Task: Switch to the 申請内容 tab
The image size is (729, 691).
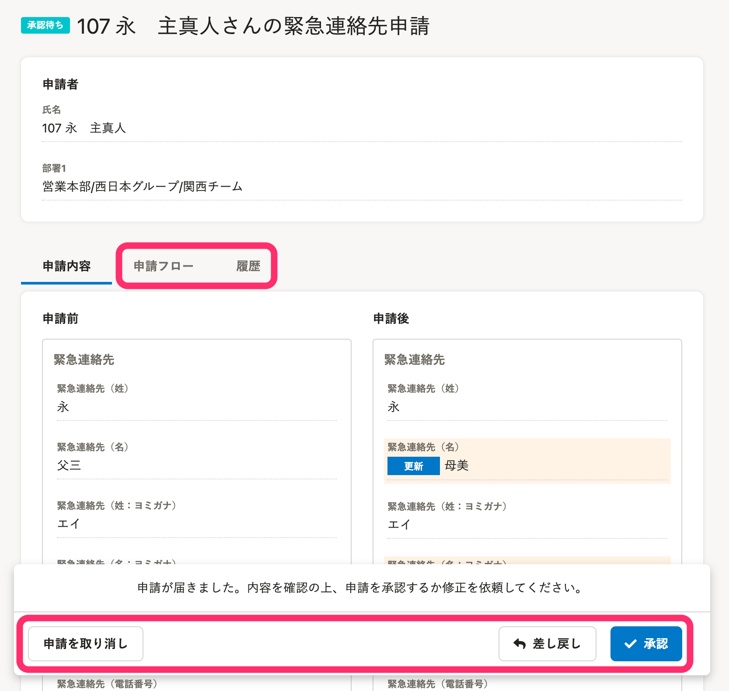Action: [66, 266]
